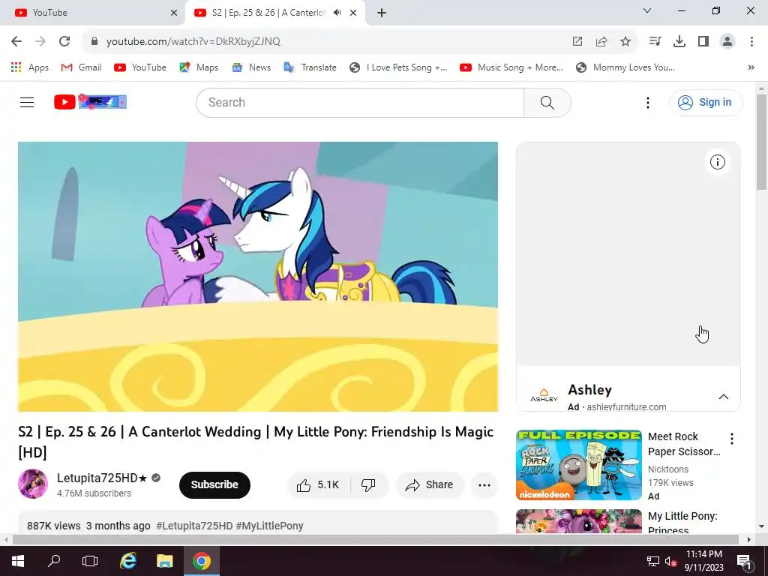Toggle Chrome side panel

pyautogui.click(x=703, y=41)
